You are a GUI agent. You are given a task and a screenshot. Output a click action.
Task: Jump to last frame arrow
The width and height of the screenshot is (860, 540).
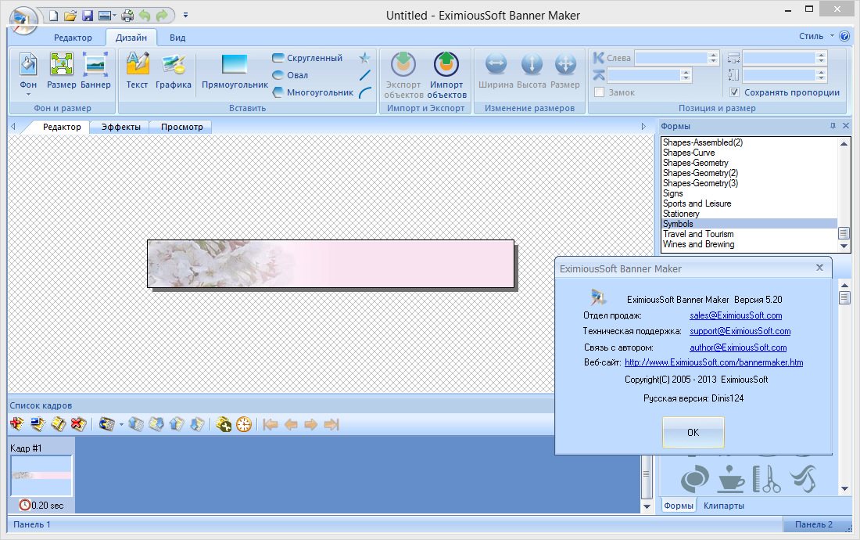coord(331,424)
